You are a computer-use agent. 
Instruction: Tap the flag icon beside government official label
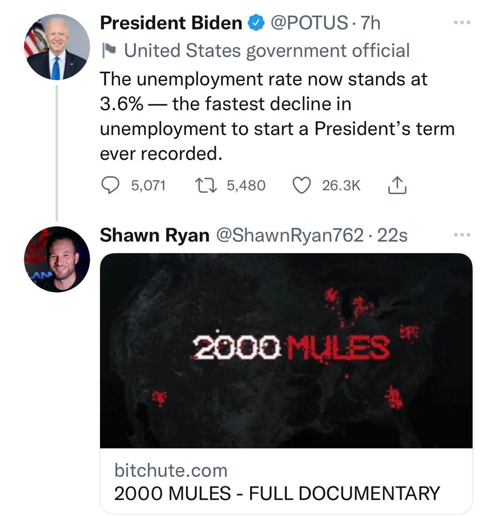pos(109,51)
